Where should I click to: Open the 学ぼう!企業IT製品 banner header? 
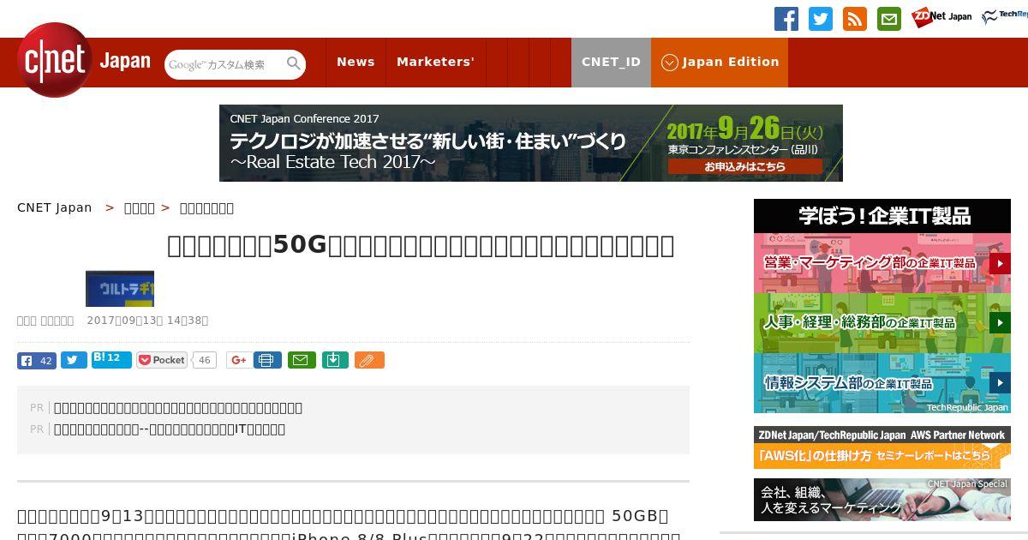882,216
